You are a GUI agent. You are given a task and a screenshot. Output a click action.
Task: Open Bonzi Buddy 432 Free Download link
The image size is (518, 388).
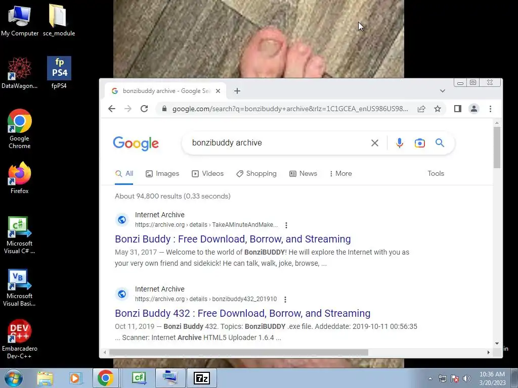coord(242,313)
